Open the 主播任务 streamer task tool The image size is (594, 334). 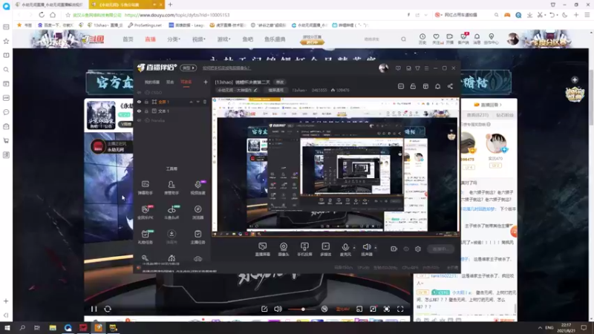pos(198,237)
